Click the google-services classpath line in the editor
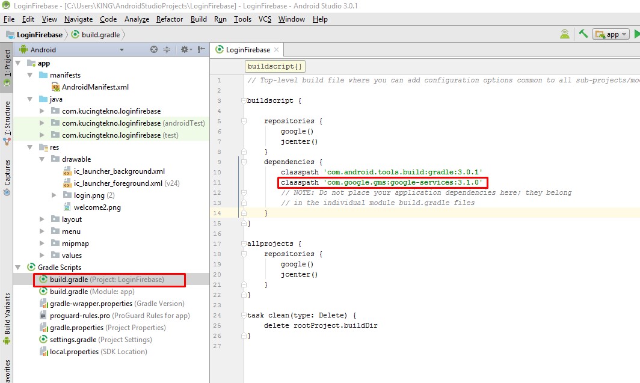Viewport: 640px width, 383px height. click(381, 182)
